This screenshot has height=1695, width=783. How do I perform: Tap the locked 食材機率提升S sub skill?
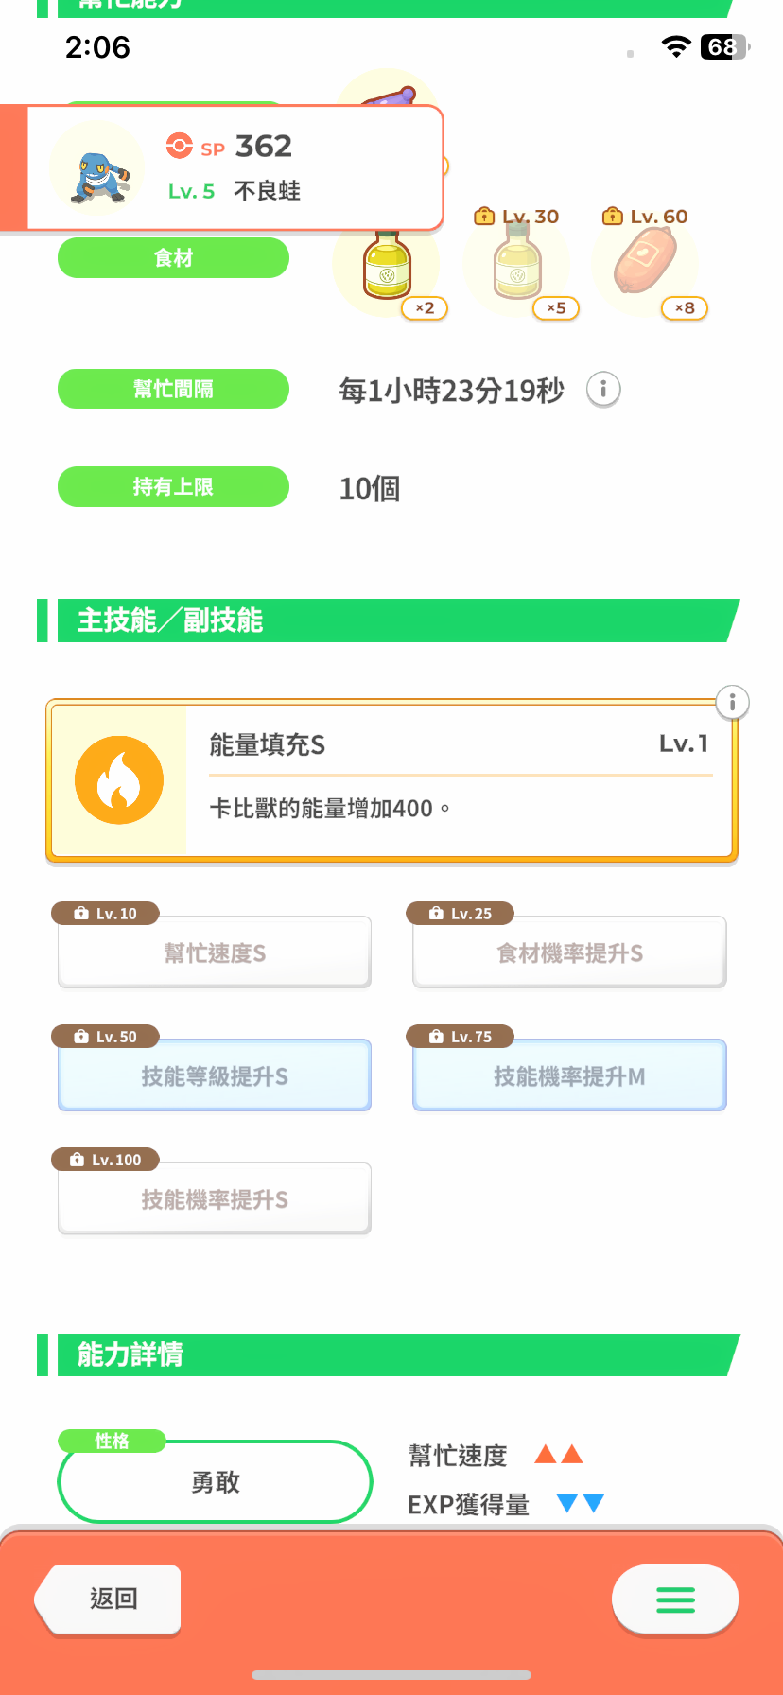point(569,952)
